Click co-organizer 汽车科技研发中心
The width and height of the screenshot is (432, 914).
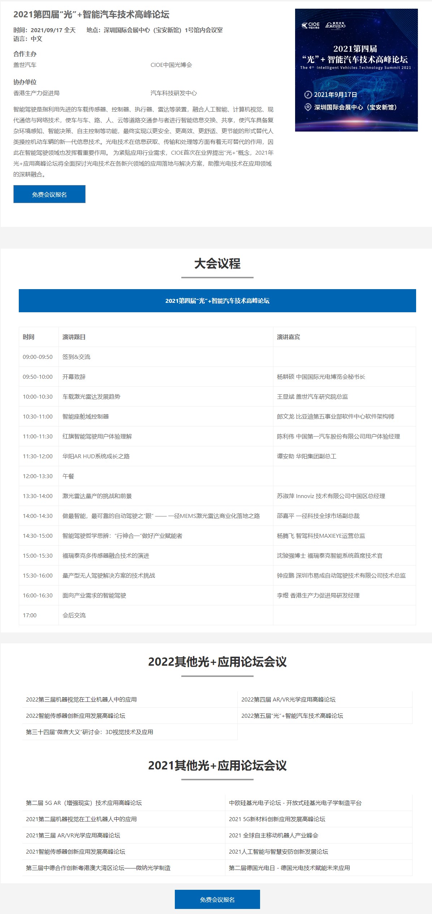pyautogui.click(x=174, y=93)
